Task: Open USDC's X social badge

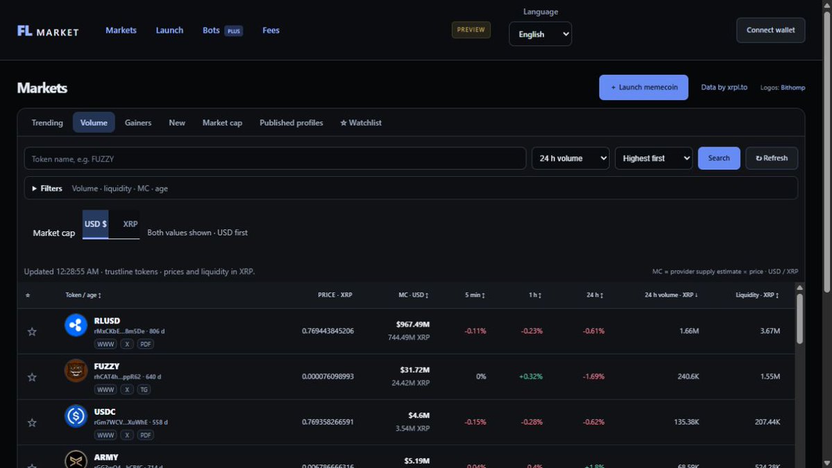Action: [127, 435]
